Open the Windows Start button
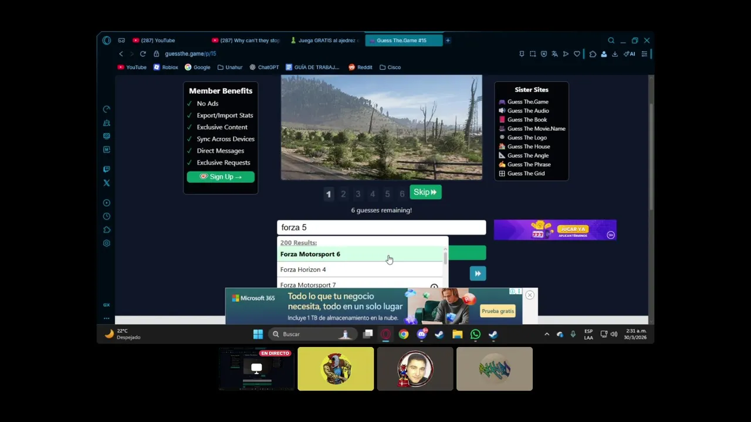 pyautogui.click(x=258, y=334)
